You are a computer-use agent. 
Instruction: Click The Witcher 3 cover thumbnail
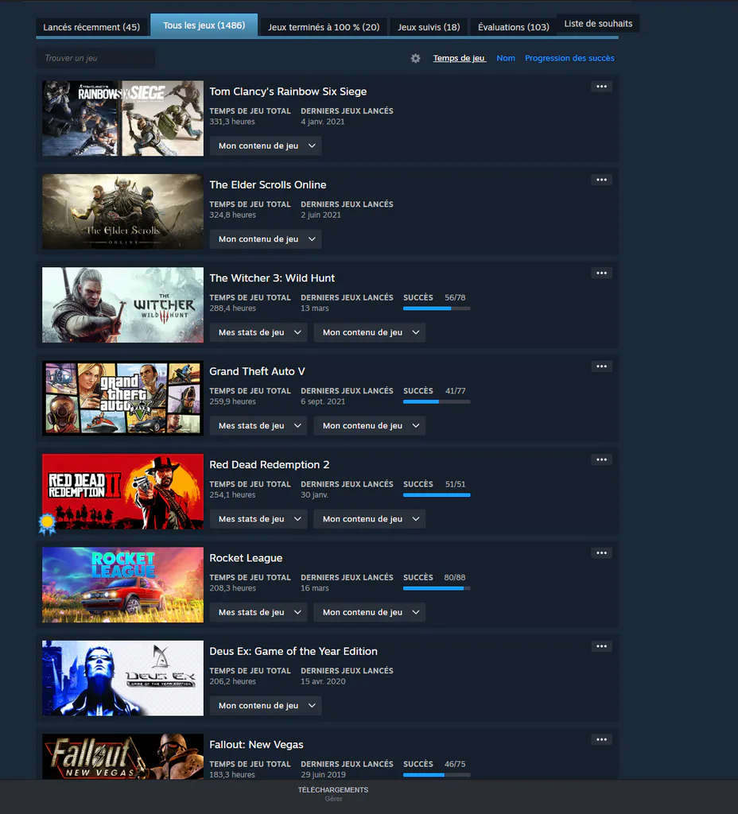point(122,304)
